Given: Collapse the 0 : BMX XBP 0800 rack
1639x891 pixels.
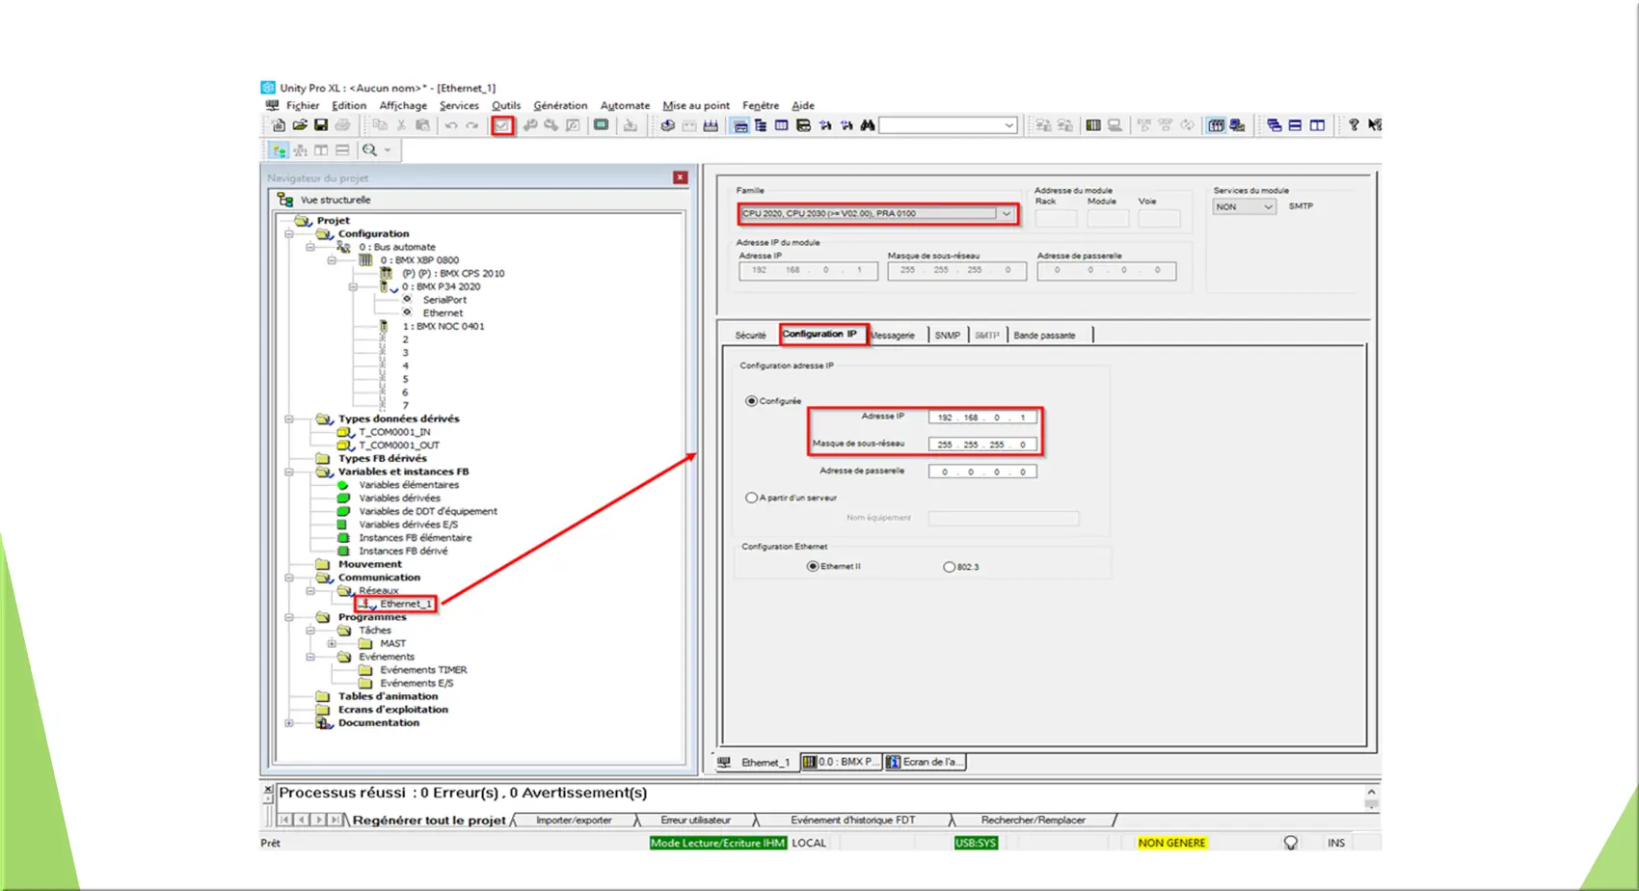Looking at the screenshot, I should point(332,260).
